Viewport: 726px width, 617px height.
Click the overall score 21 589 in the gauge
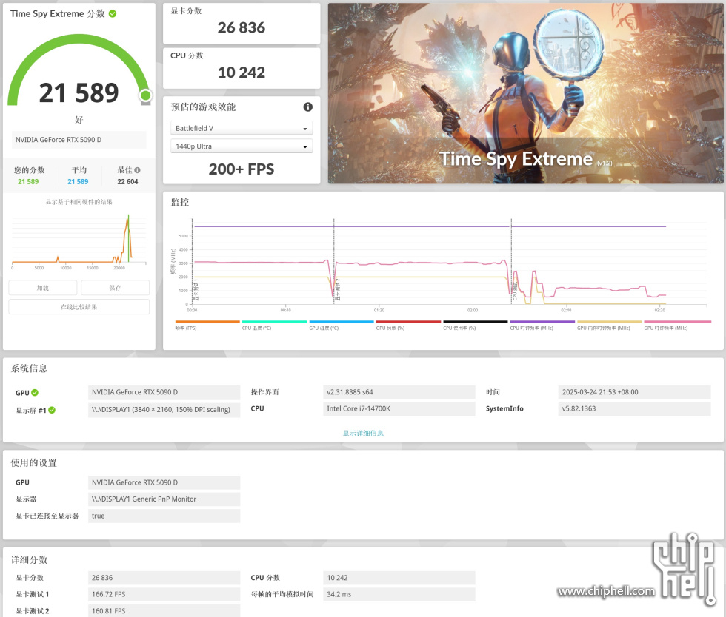[x=79, y=93]
